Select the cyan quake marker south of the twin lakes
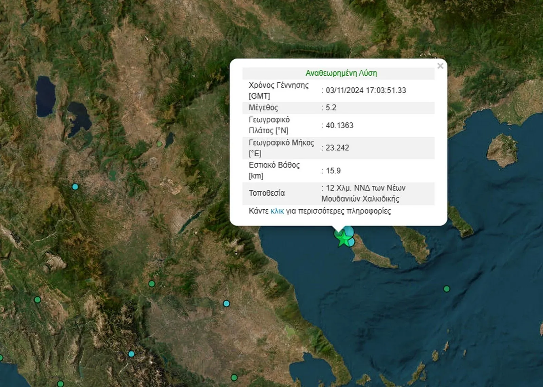 coord(75,187)
